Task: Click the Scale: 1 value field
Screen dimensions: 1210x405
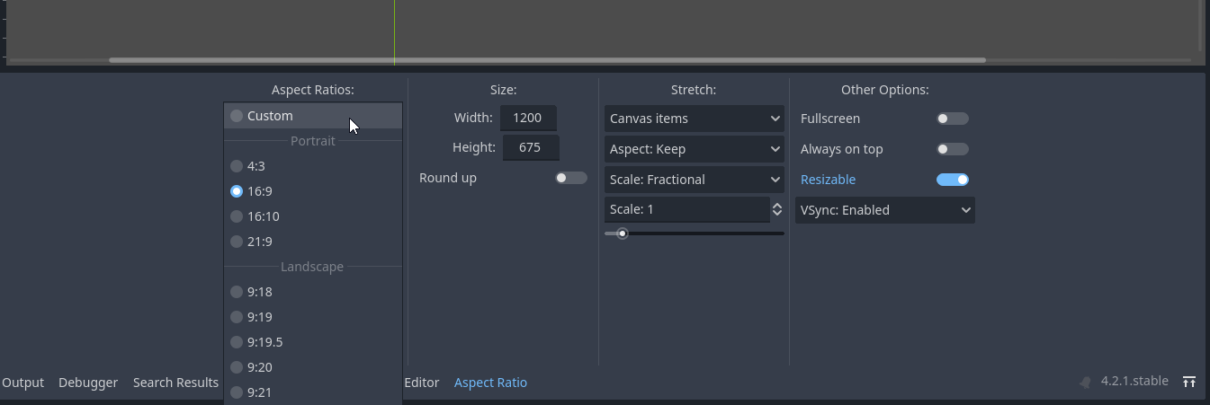Action: click(x=686, y=209)
